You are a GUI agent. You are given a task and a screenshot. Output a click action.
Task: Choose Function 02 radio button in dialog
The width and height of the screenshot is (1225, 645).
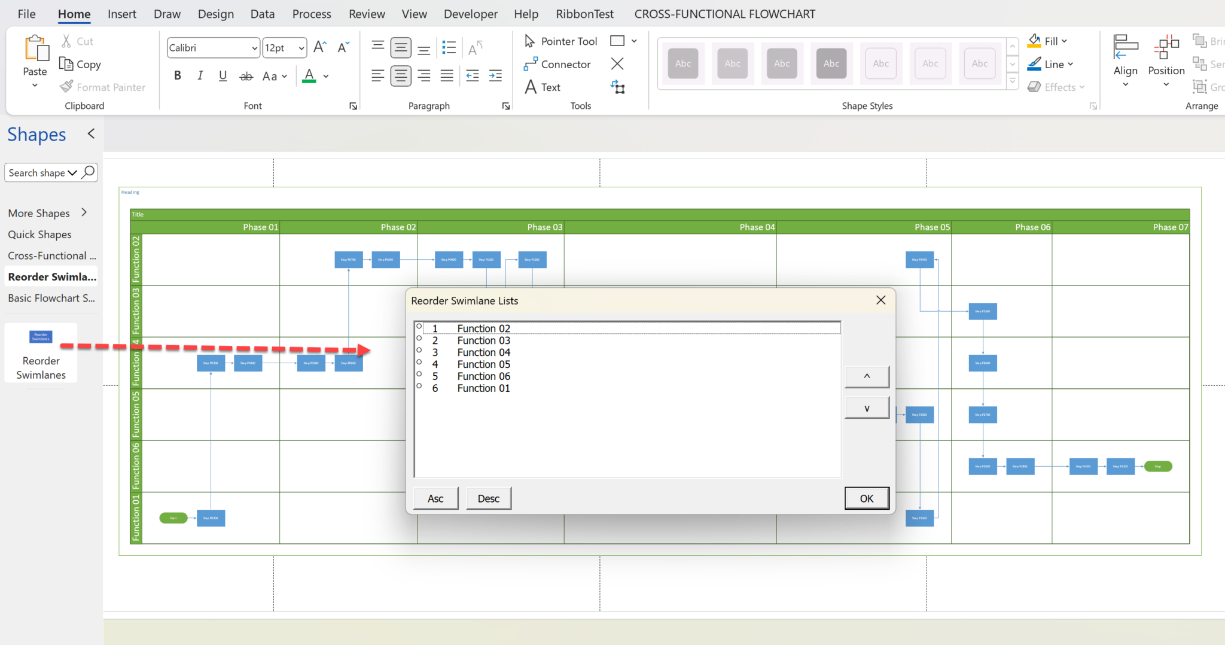pos(418,325)
